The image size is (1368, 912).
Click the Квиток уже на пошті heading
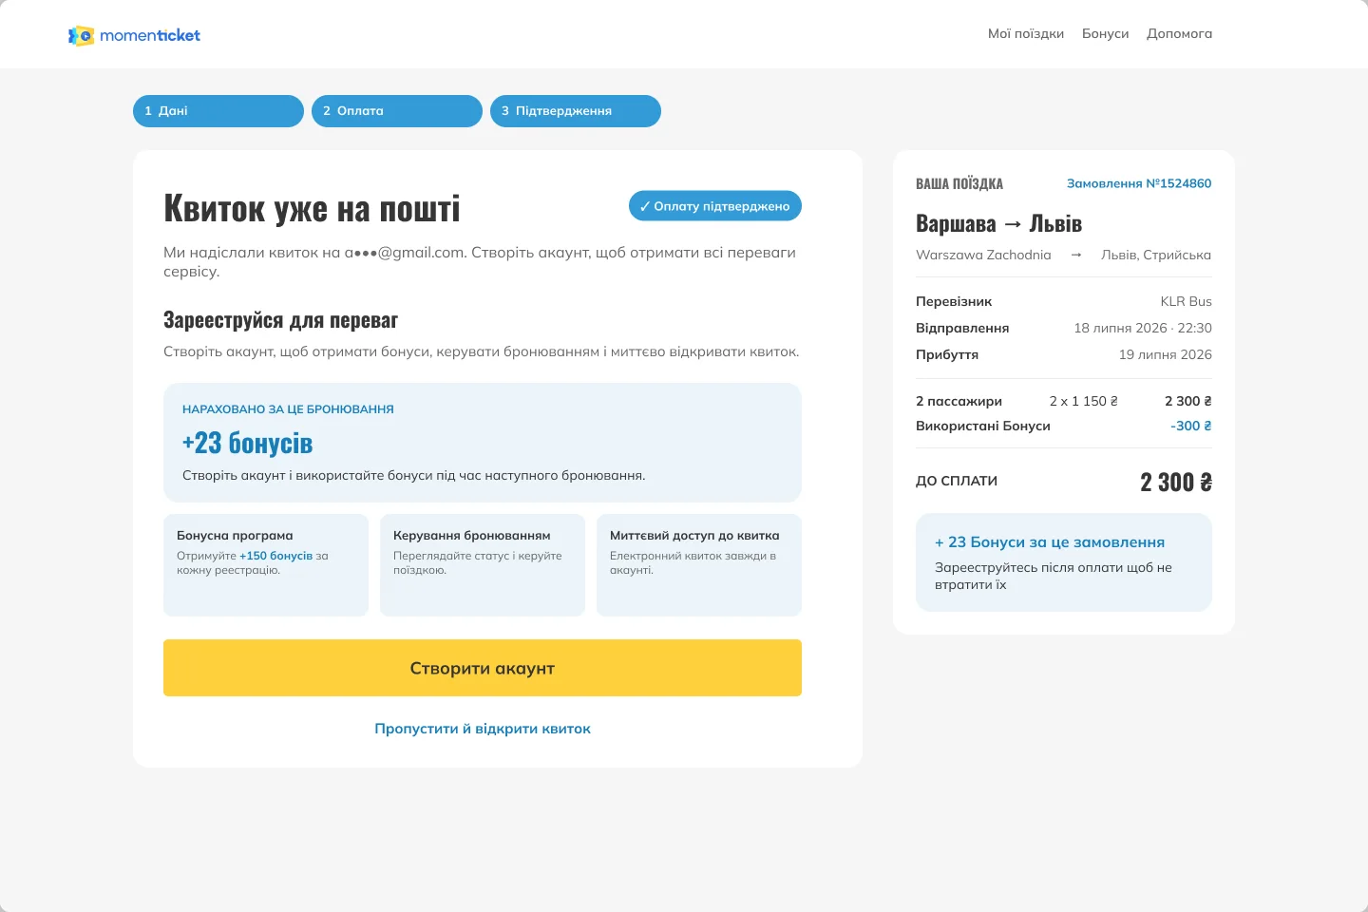point(312,209)
